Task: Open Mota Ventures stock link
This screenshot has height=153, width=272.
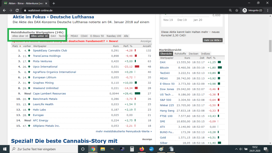Action: click(42, 61)
